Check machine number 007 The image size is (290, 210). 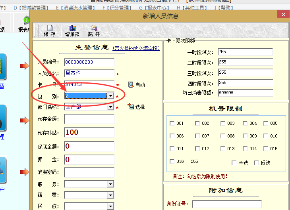197,136
